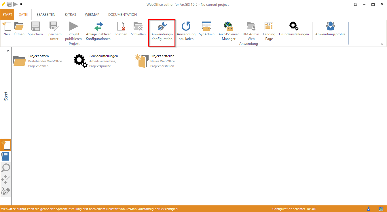Select the magnifier search sidebar icon
Viewport: 387px width, 212px height.
(x=6, y=168)
